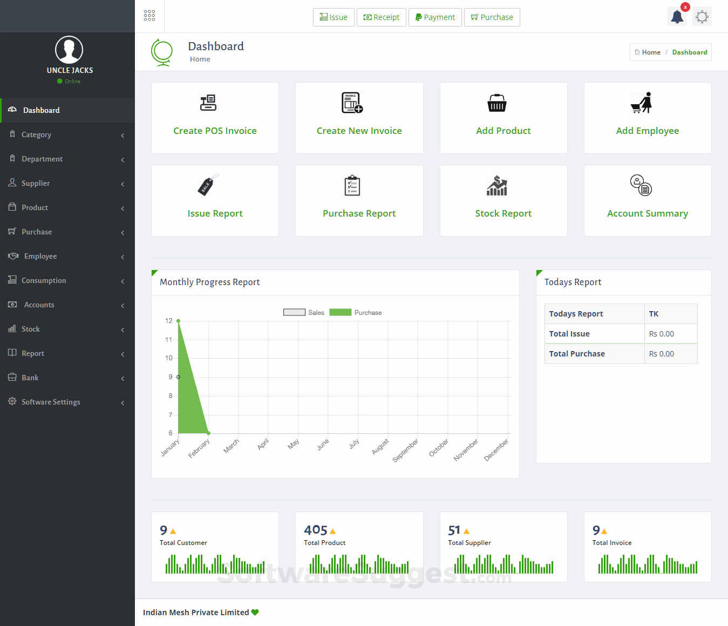Click the Create New Invoice icon

352,103
